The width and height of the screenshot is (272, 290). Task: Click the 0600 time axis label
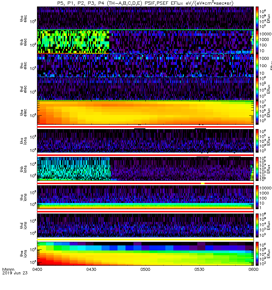(253, 269)
